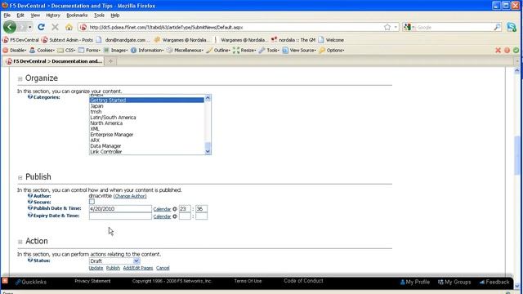
Task: Open the Help menu
Action: (x=115, y=16)
